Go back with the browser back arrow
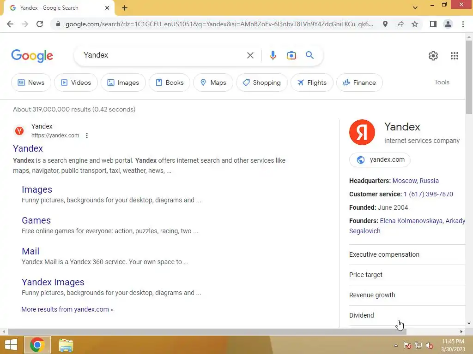Screen dimensions: 473x354 click(x=10, y=24)
